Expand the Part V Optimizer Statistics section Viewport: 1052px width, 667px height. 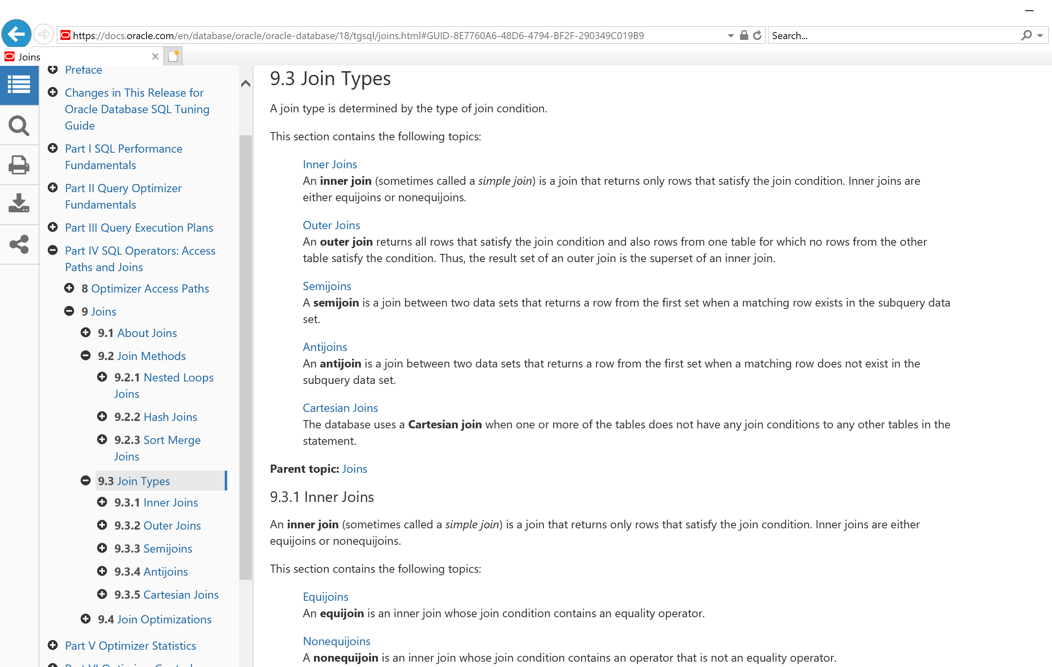click(x=51, y=646)
